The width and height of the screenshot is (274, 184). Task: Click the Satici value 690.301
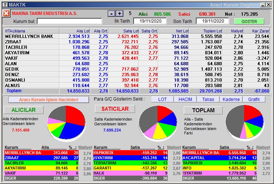[x=207, y=14]
